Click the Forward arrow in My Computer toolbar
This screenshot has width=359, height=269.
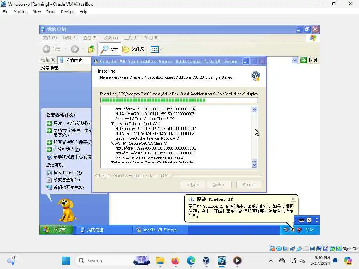click(x=75, y=49)
